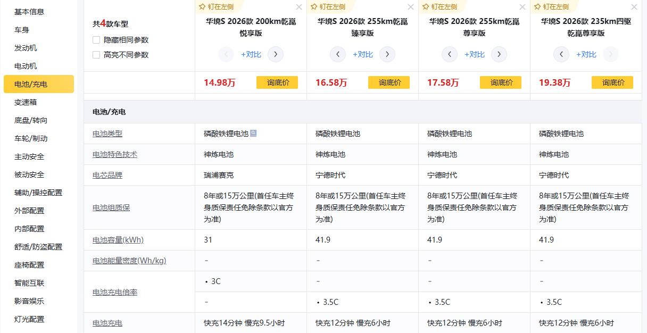The height and width of the screenshot is (333, 647).
Task: Click 询底价 for the 16.58万 model
Action: point(389,82)
